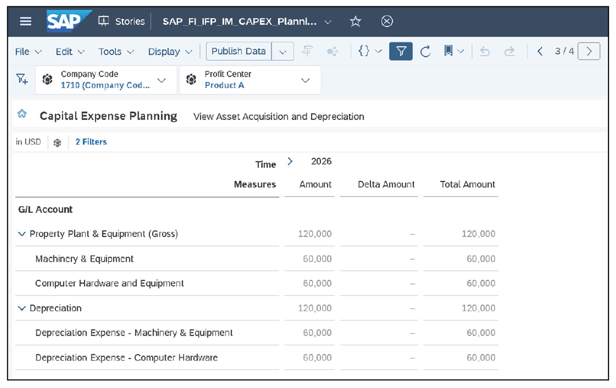Open the hamburger menu in the top bar

[x=25, y=21]
